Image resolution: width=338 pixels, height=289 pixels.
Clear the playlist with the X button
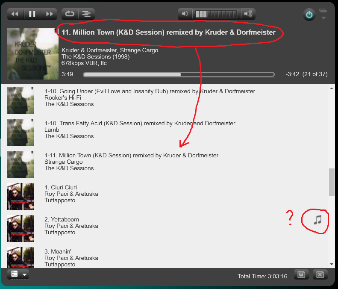[x=320, y=274]
